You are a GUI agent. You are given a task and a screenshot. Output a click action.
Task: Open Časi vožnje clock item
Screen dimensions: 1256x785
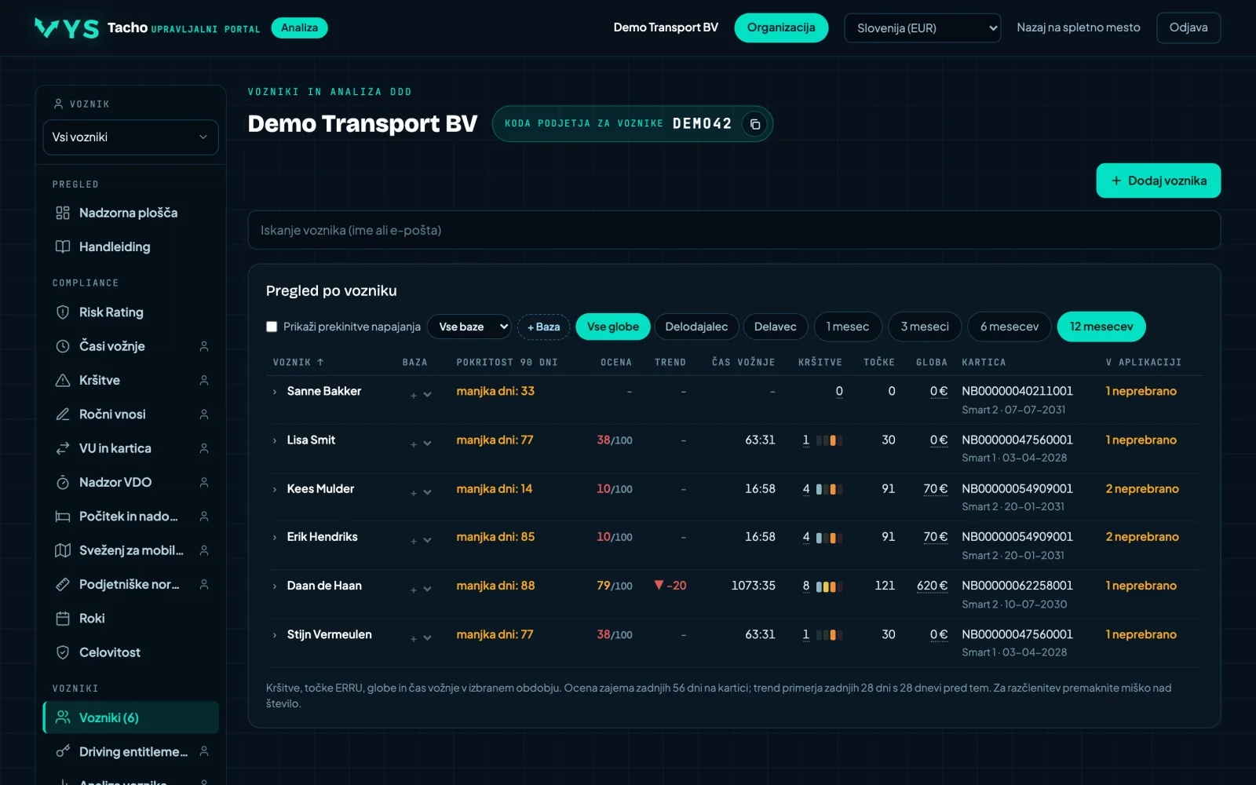[130, 346]
